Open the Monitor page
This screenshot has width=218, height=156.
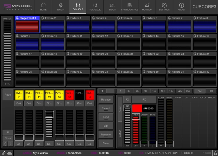click(147, 7)
